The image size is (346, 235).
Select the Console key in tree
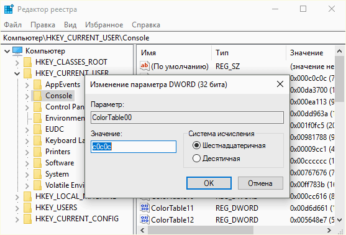click(58, 96)
